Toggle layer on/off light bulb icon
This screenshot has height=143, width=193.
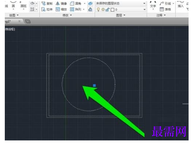(98, 10)
